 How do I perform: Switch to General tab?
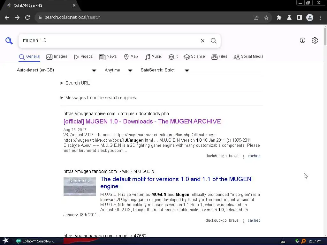coord(29,57)
